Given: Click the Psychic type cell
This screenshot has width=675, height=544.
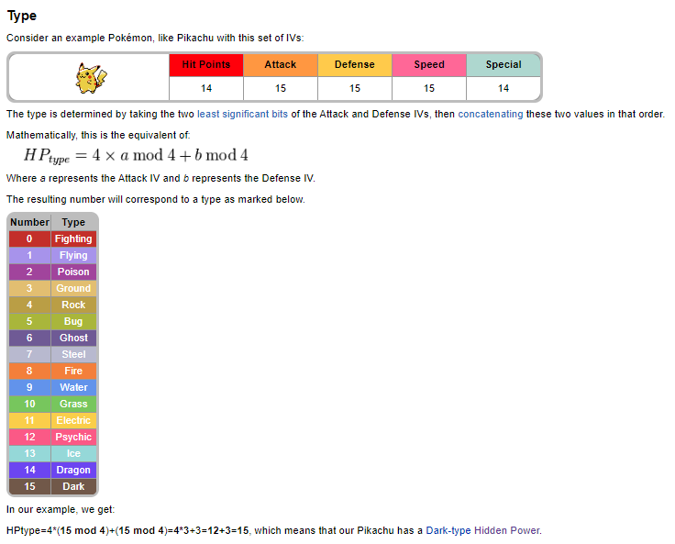Looking at the screenshot, I should (x=73, y=437).
